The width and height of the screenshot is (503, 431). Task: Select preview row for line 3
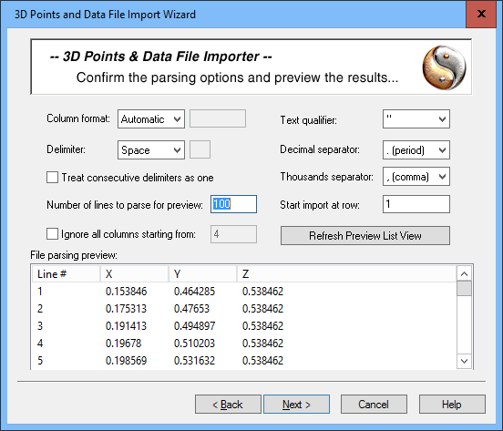point(244,326)
